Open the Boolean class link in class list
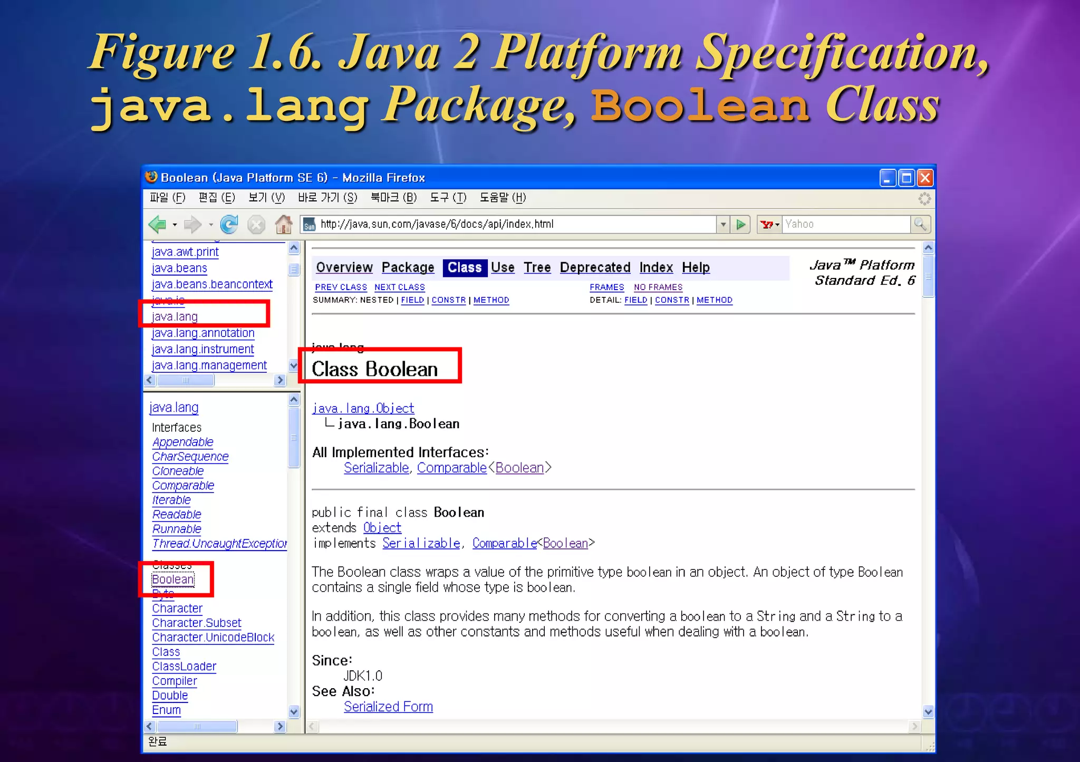The width and height of the screenshot is (1080, 762). click(173, 579)
